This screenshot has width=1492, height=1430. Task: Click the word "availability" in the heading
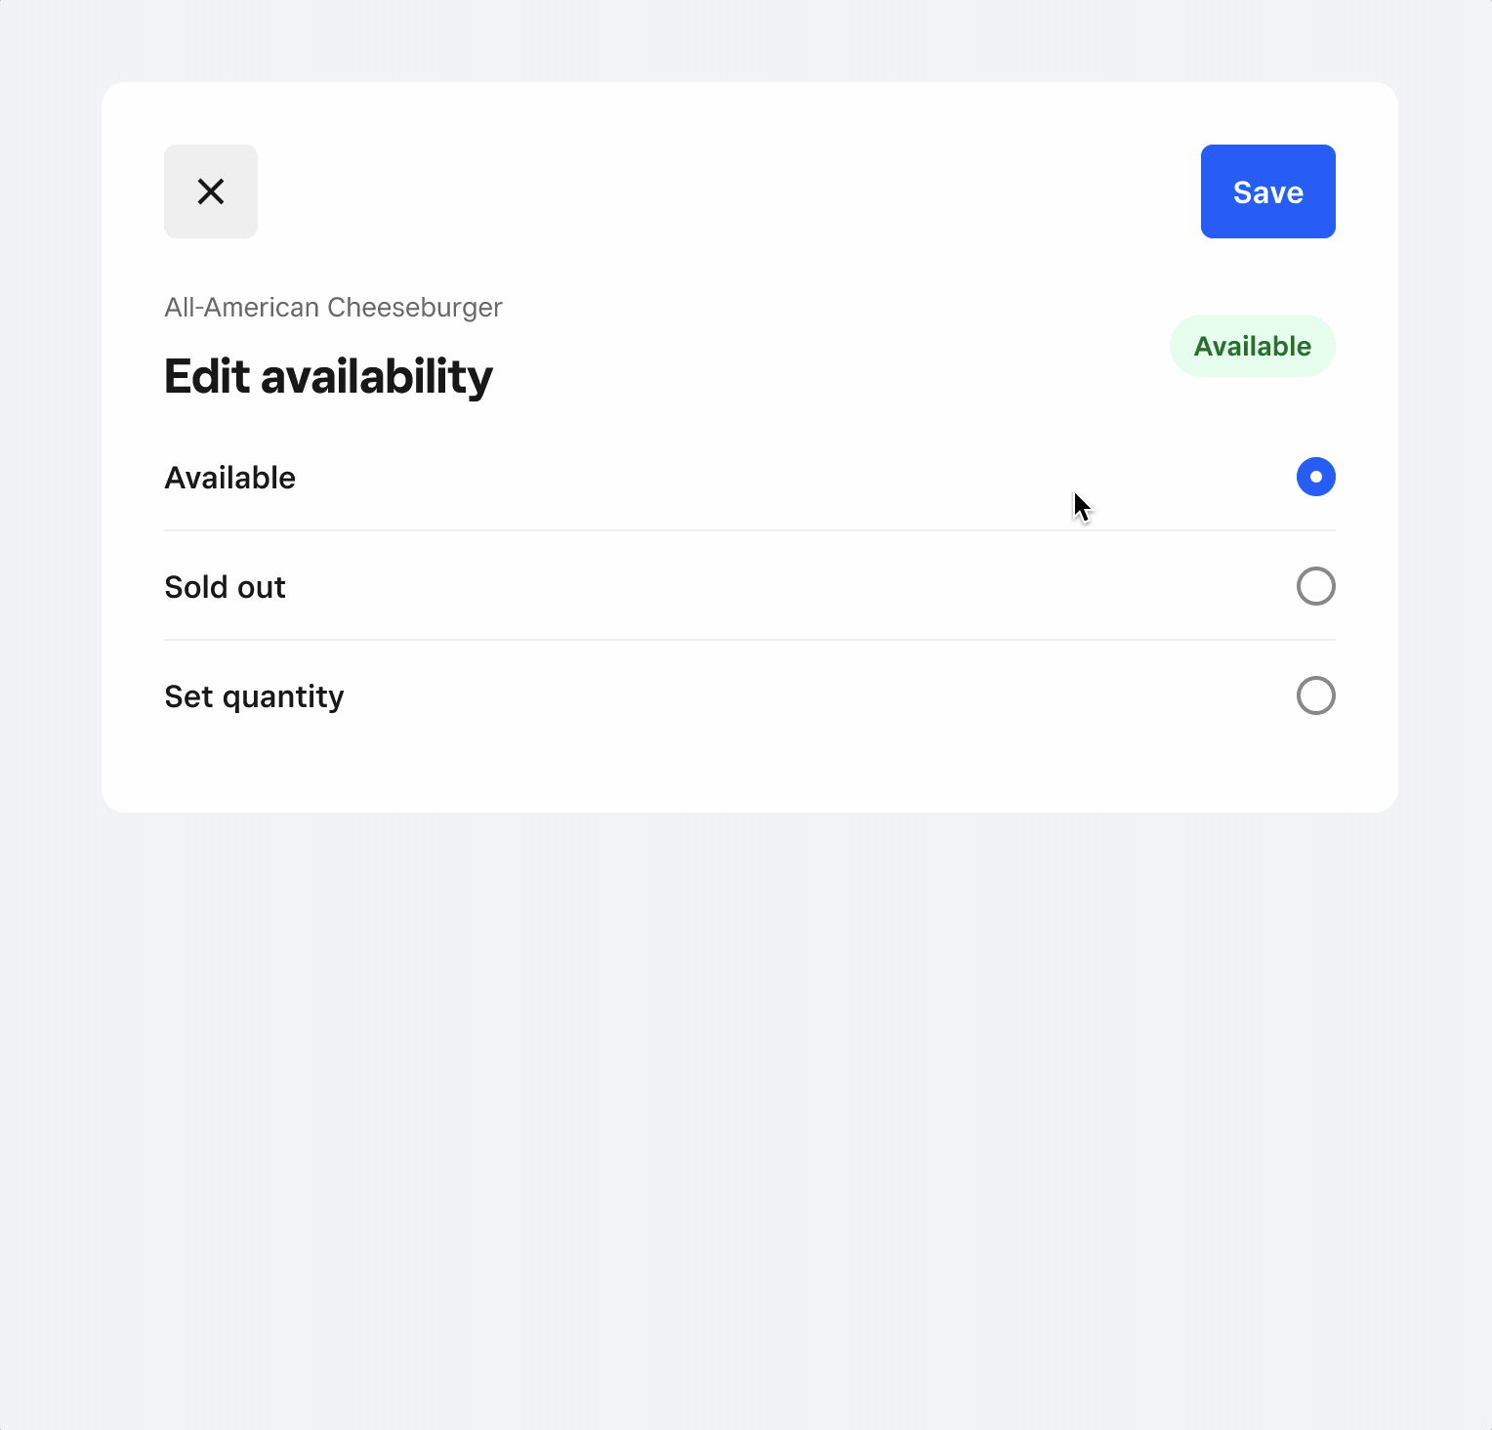pos(377,377)
